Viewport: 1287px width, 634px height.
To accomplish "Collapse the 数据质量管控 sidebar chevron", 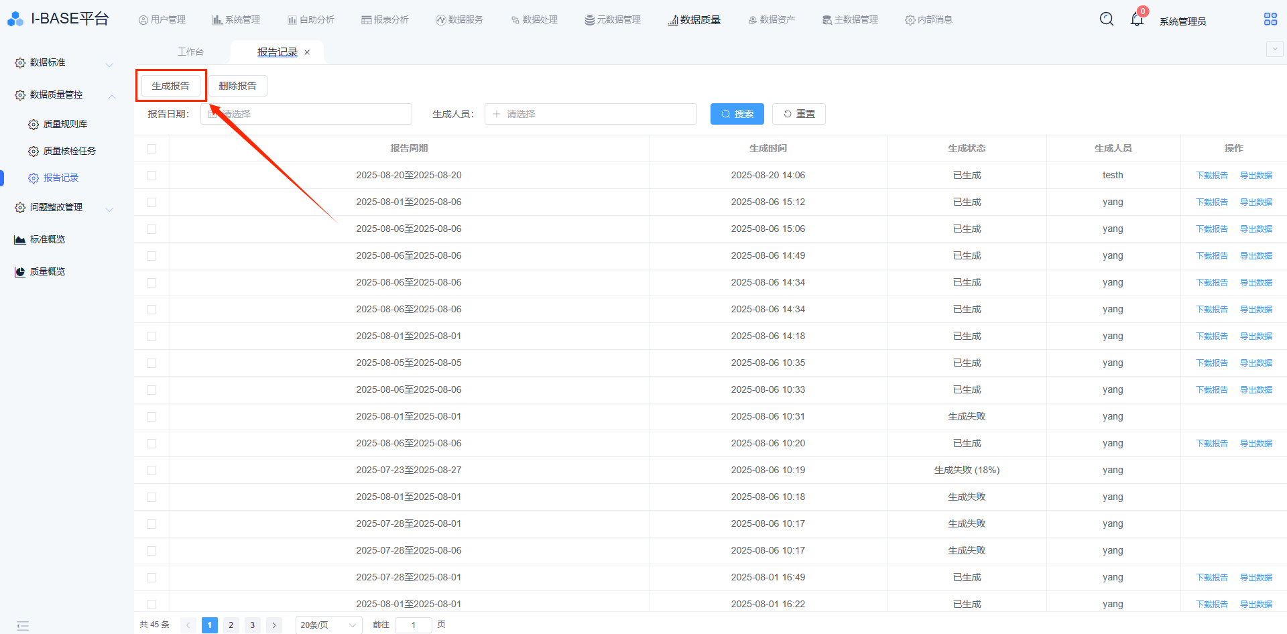I will tap(112, 97).
